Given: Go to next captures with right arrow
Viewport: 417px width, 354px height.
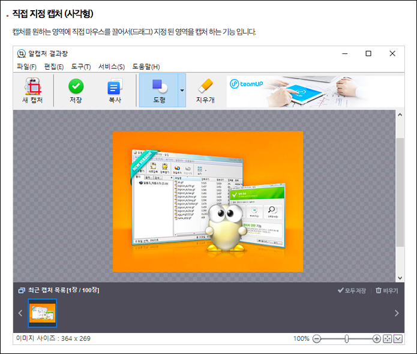Looking at the screenshot, I should coord(397,313).
